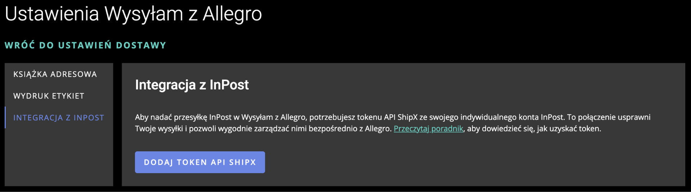The width and height of the screenshot is (691, 192).
Task: Click the Dodaj token API ShipX button
Action: (x=200, y=162)
